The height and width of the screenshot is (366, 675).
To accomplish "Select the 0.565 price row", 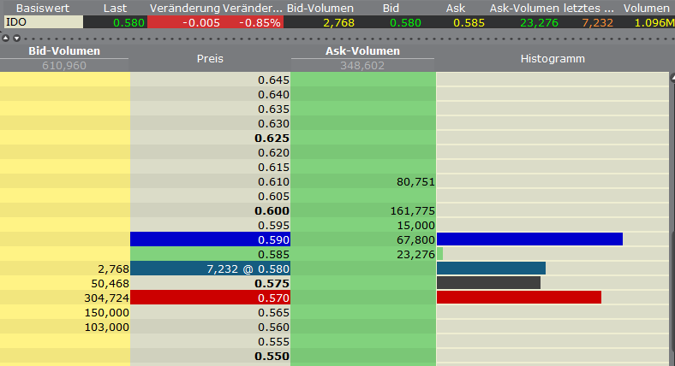I will (211, 312).
